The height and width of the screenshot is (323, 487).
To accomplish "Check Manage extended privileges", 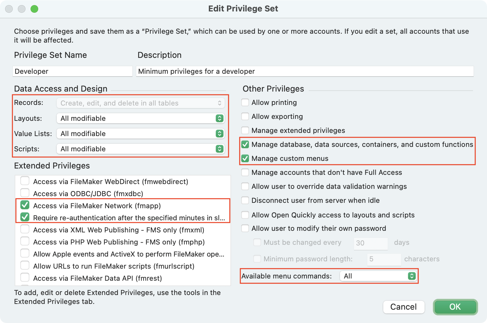I will click(x=245, y=130).
